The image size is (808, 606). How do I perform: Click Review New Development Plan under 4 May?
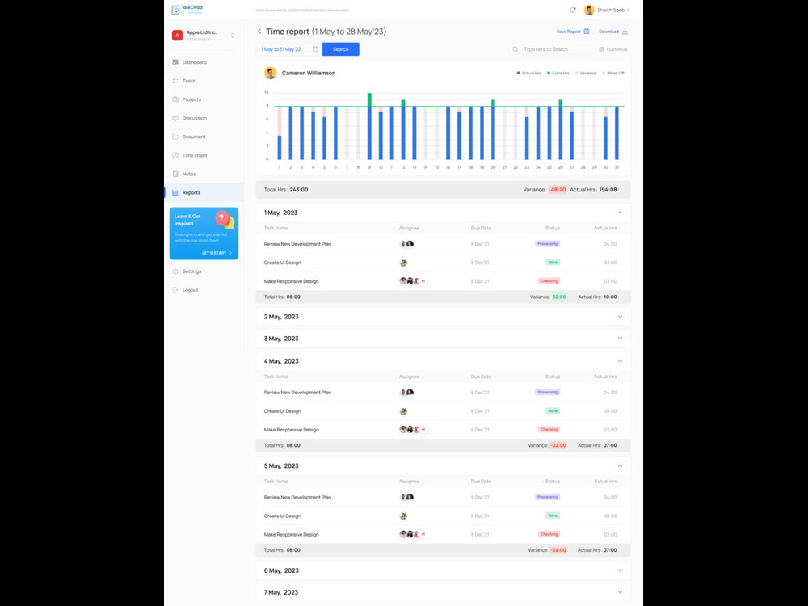point(297,393)
